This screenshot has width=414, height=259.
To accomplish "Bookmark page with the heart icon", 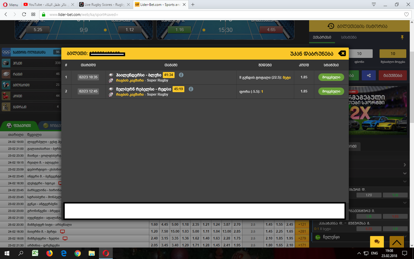I will pos(406,15).
